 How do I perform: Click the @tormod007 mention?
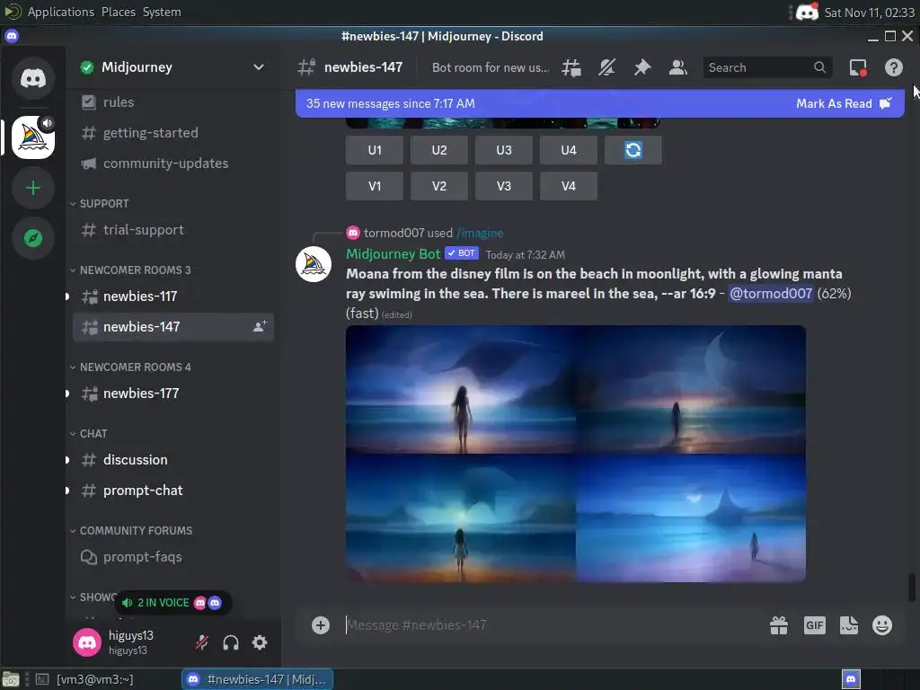(770, 294)
